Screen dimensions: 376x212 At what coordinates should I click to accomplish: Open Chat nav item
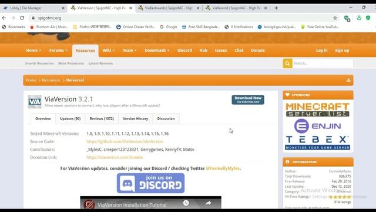tap(239, 51)
